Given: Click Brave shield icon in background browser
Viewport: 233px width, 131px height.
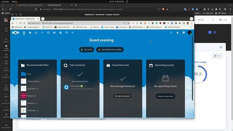Looking at the screenshot, I should (x=163, y=9).
